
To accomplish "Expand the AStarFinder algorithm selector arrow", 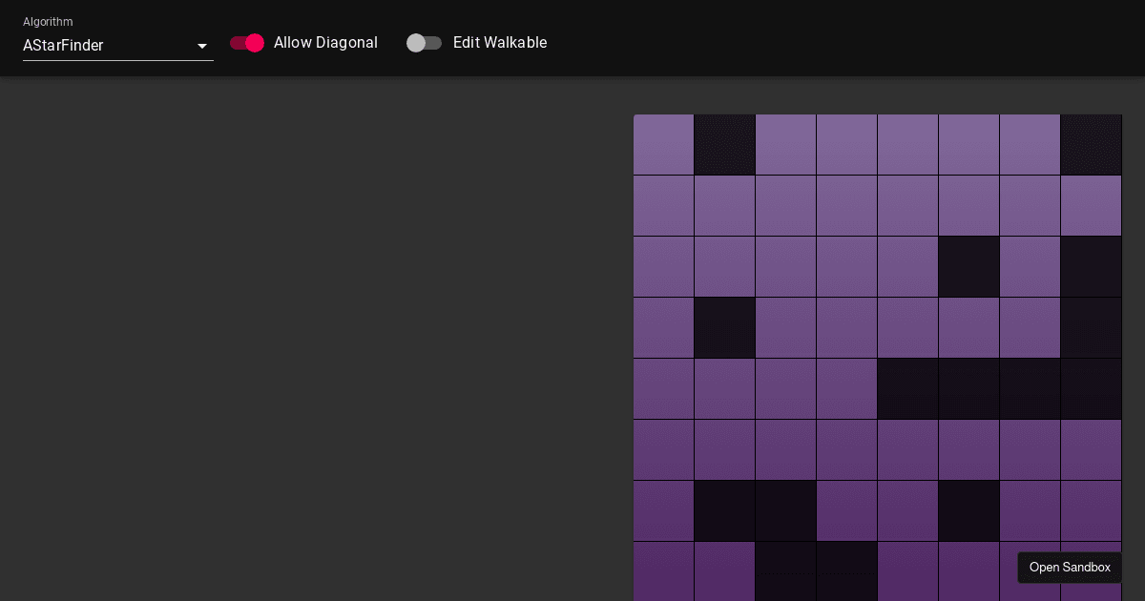I will tap(202, 46).
